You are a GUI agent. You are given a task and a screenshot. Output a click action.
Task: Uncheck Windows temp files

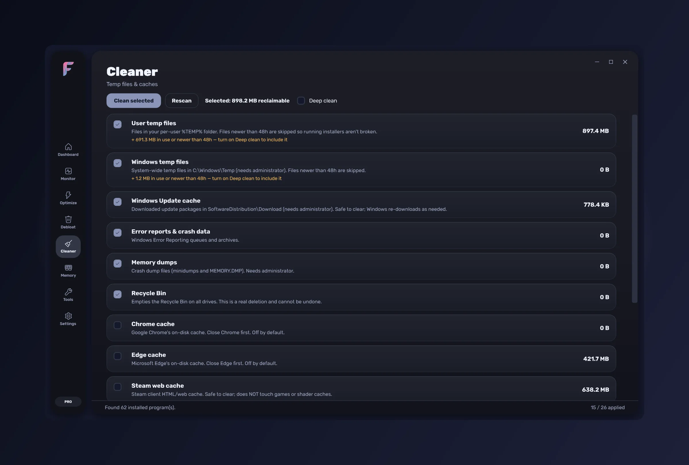pos(118,163)
